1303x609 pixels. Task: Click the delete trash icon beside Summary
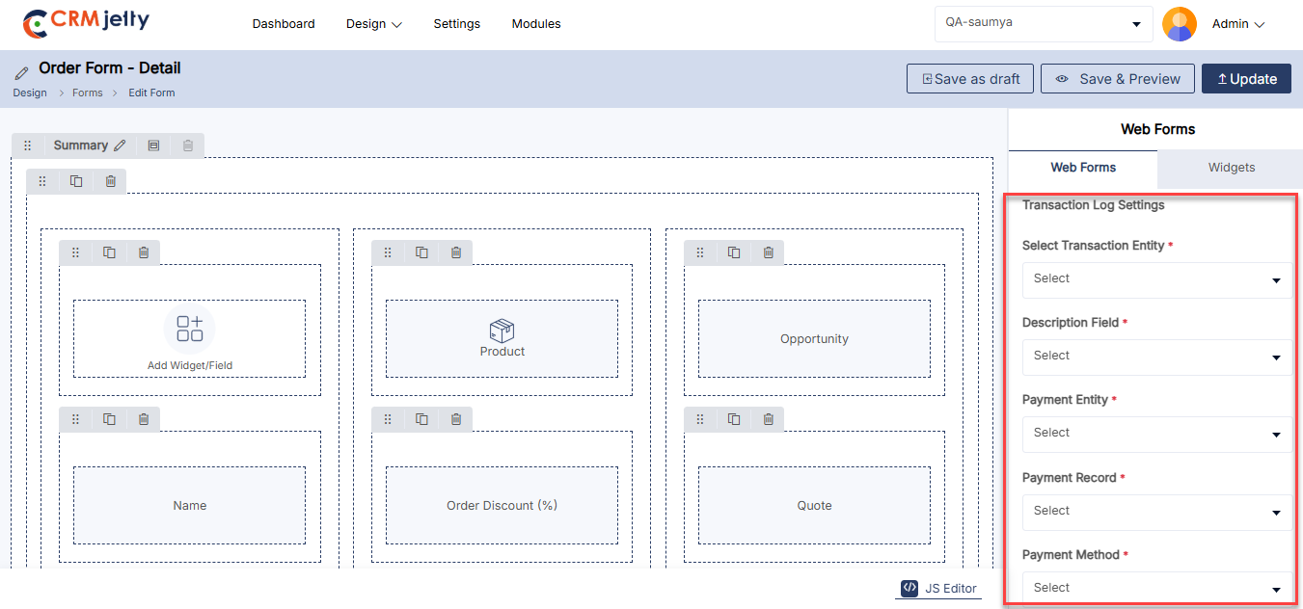coord(188,146)
